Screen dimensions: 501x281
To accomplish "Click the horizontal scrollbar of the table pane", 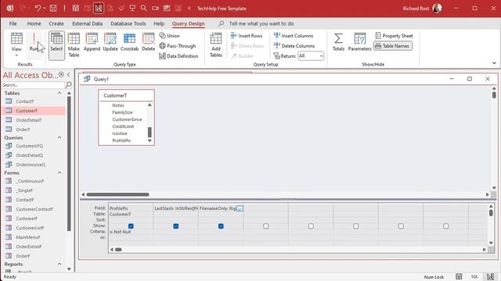I will (117, 194).
